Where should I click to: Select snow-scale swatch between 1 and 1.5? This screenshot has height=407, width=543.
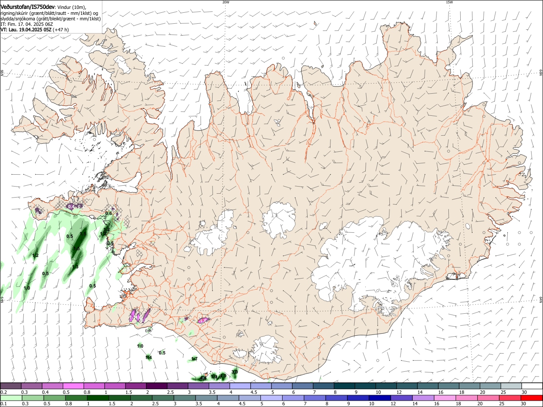tap(115, 386)
